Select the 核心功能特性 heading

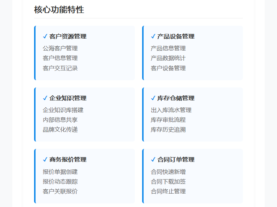tap(59, 9)
